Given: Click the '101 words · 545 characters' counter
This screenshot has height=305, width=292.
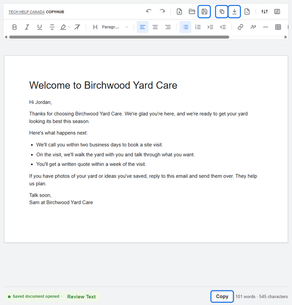Looking at the screenshot, I should [261, 297].
